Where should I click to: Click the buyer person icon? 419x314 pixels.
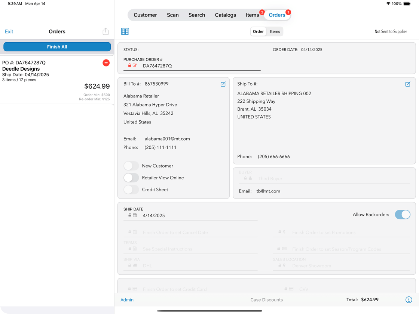(250, 178)
